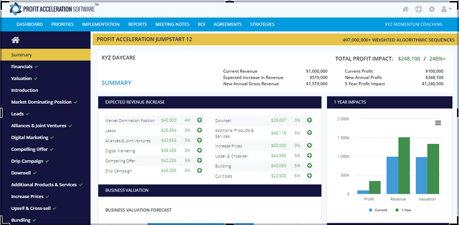Click the Business Valuation panel header
This screenshot has height=225, width=459.
pos(209,190)
